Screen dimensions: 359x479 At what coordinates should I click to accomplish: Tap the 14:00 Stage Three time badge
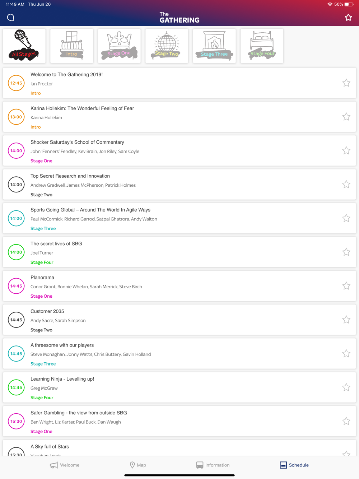tap(16, 218)
